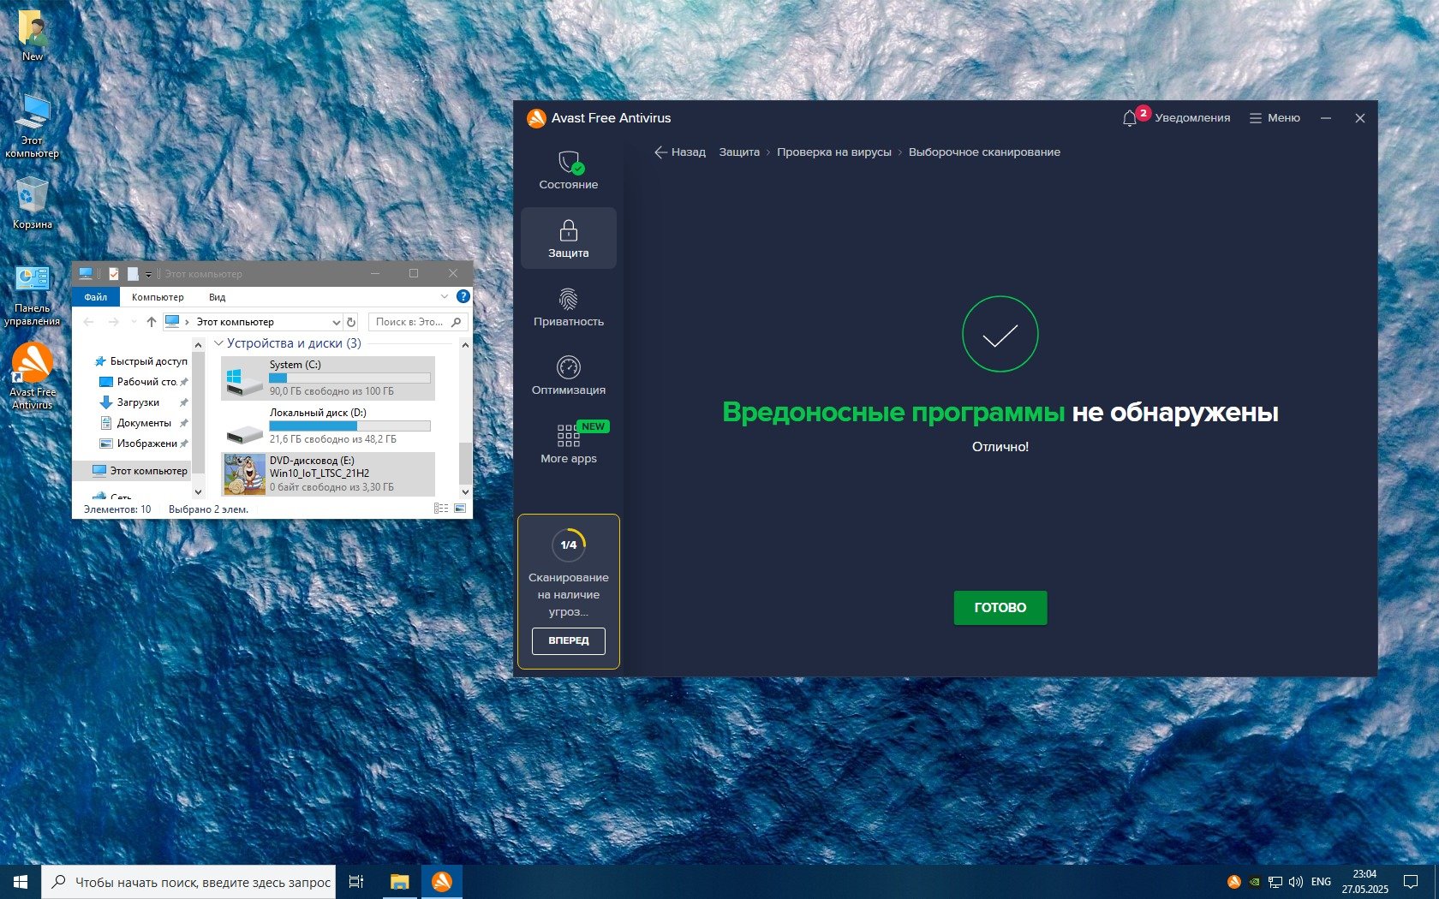
Task: Select the DVD-дисковод (E:) drive
Action: [x=328, y=473]
